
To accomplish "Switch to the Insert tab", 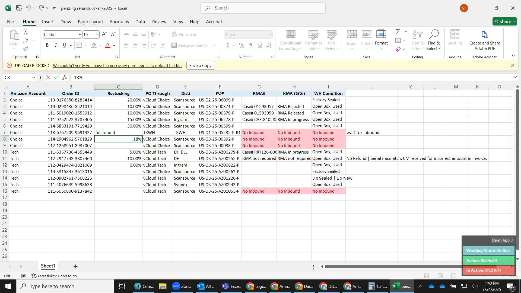I will (48, 22).
